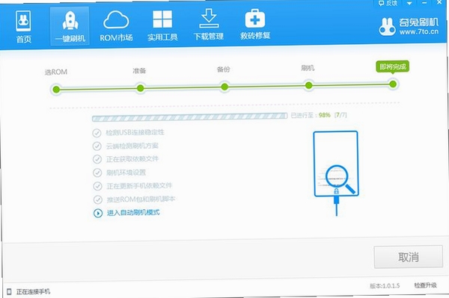
Task: Click the www.7to.cn website text
Action: click(x=419, y=32)
